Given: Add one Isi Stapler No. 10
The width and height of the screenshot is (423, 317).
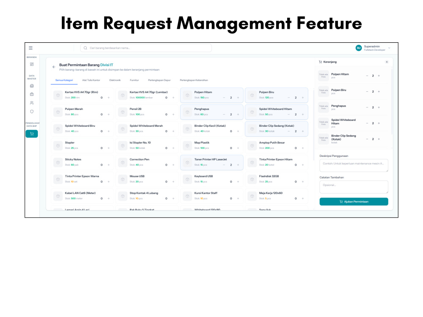Looking at the screenshot, I should pos(173,148).
